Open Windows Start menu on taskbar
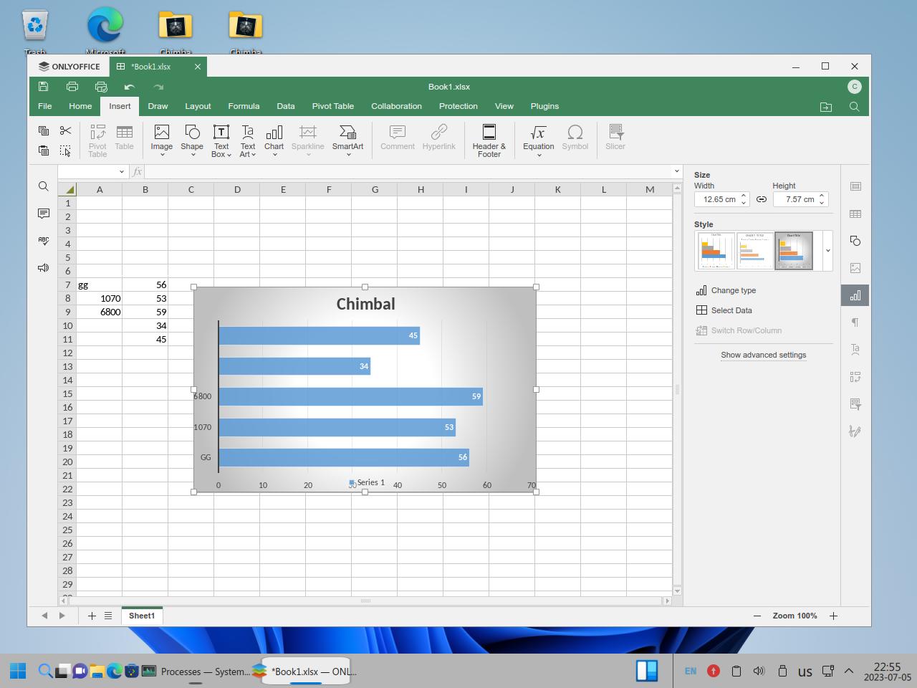Screen dimensions: 917x688 point(19,671)
